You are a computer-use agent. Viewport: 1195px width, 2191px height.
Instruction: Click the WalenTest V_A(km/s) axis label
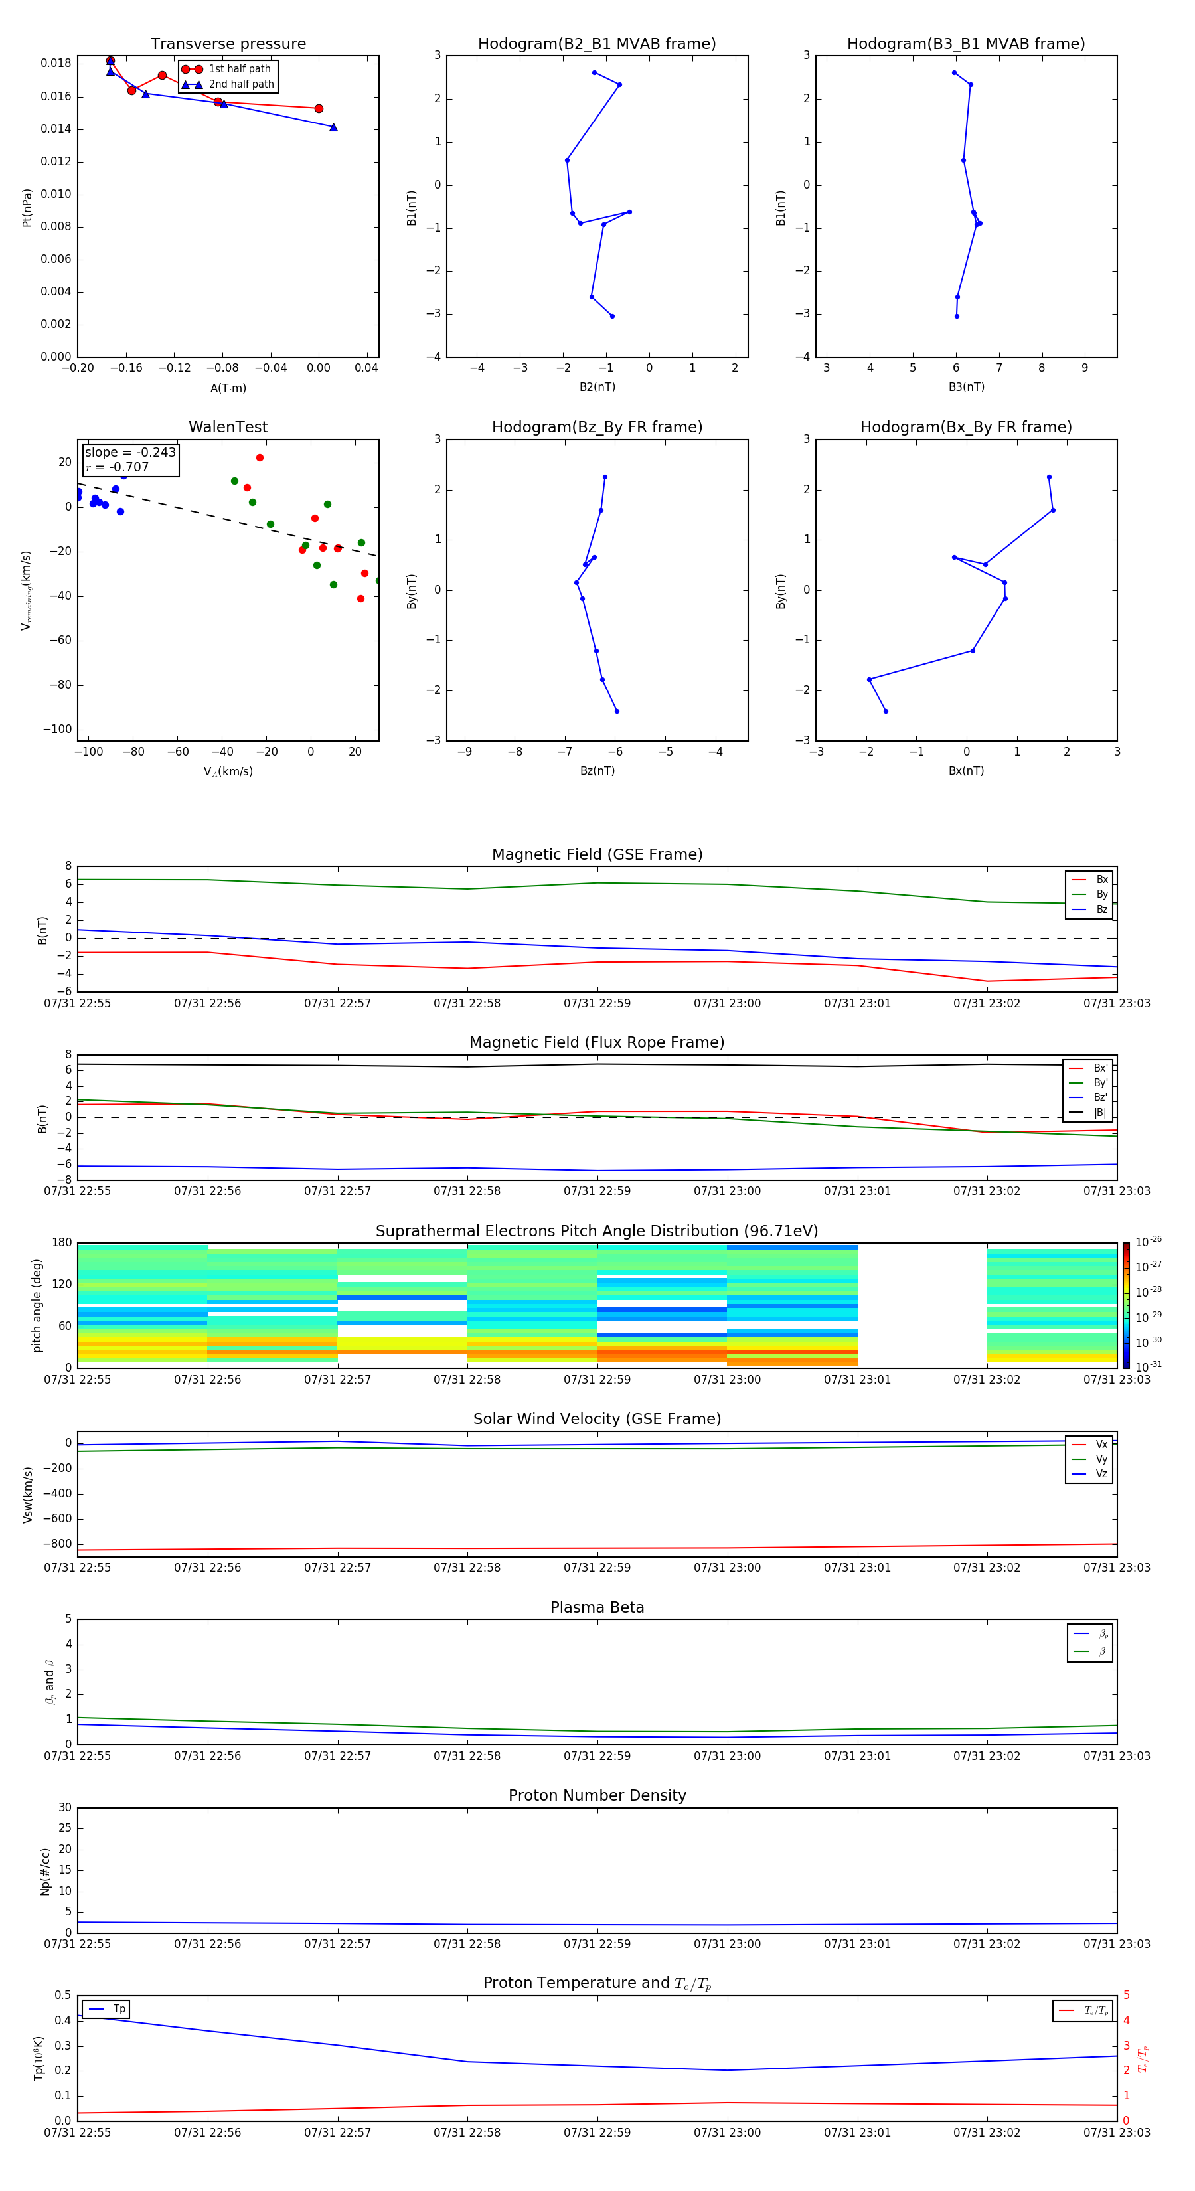tap(228, 771)
